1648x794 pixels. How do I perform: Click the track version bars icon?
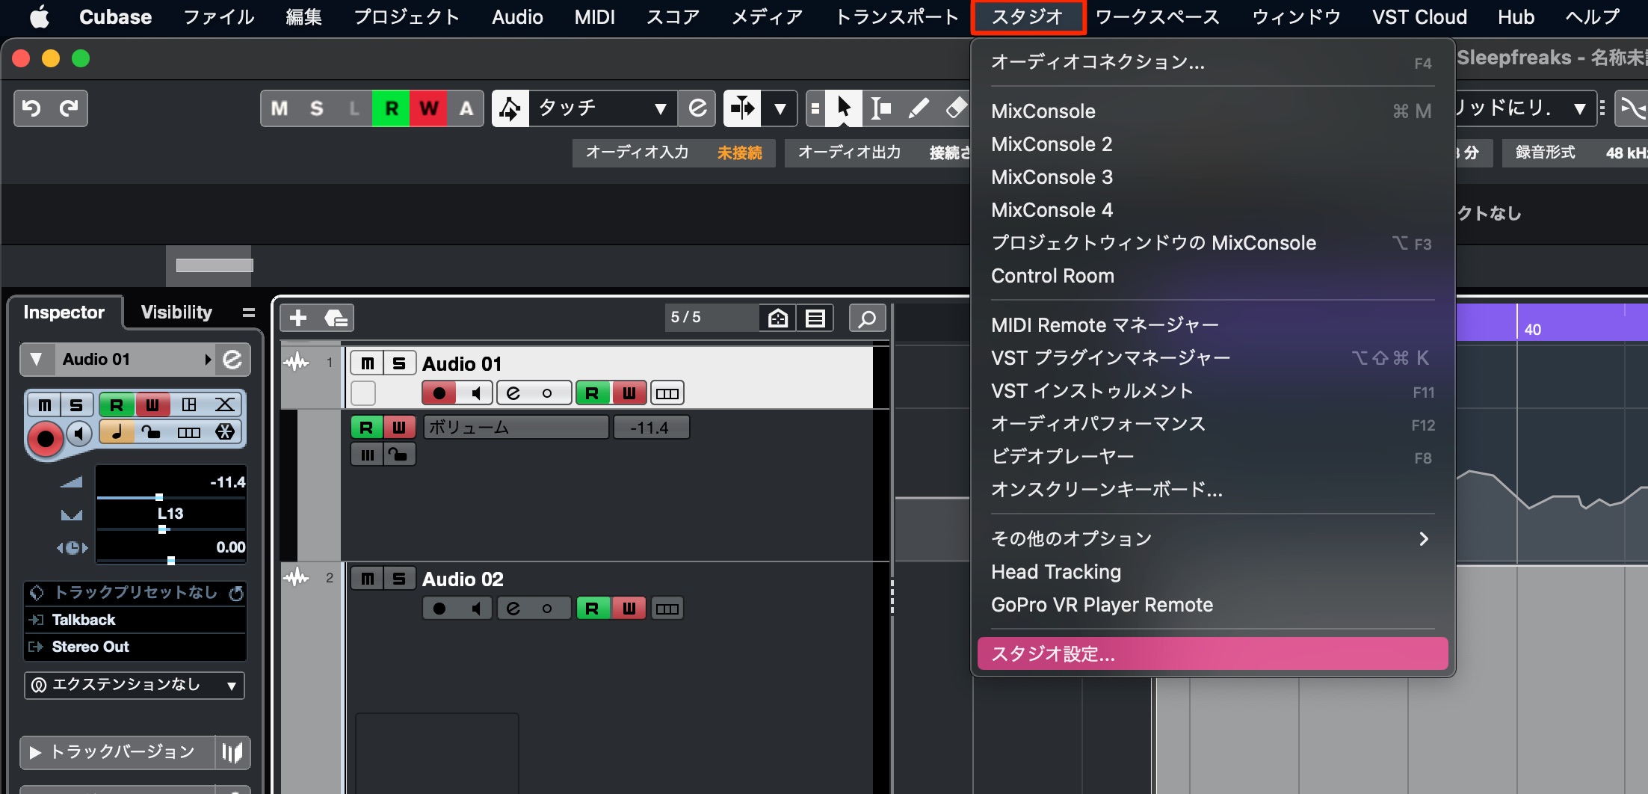pos(232,752)
